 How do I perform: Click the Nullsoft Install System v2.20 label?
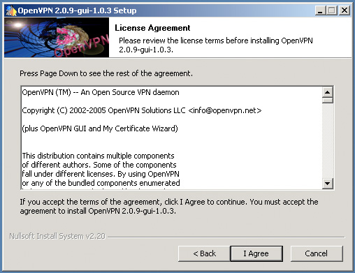coord(57,236)
